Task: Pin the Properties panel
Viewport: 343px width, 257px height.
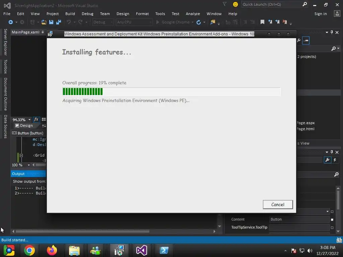Action: 332,152
